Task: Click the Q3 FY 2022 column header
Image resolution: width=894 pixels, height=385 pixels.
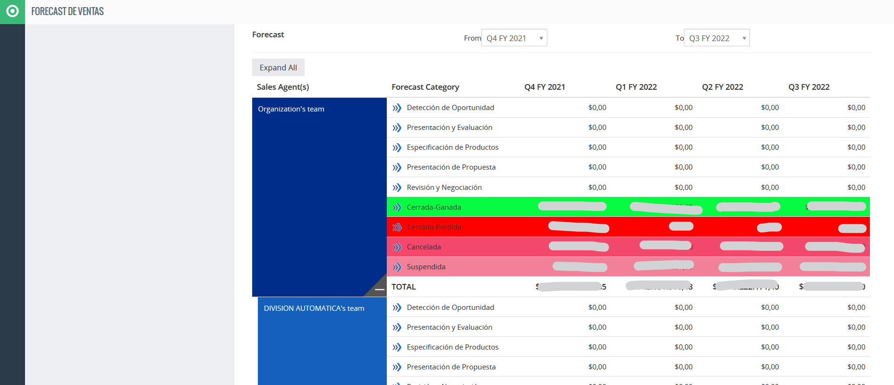Action: [809, 87]
